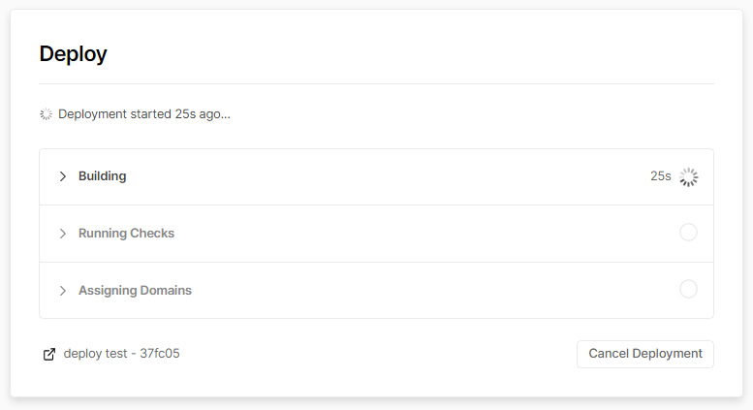Click the Assigning Domains label

coord(135,291)
